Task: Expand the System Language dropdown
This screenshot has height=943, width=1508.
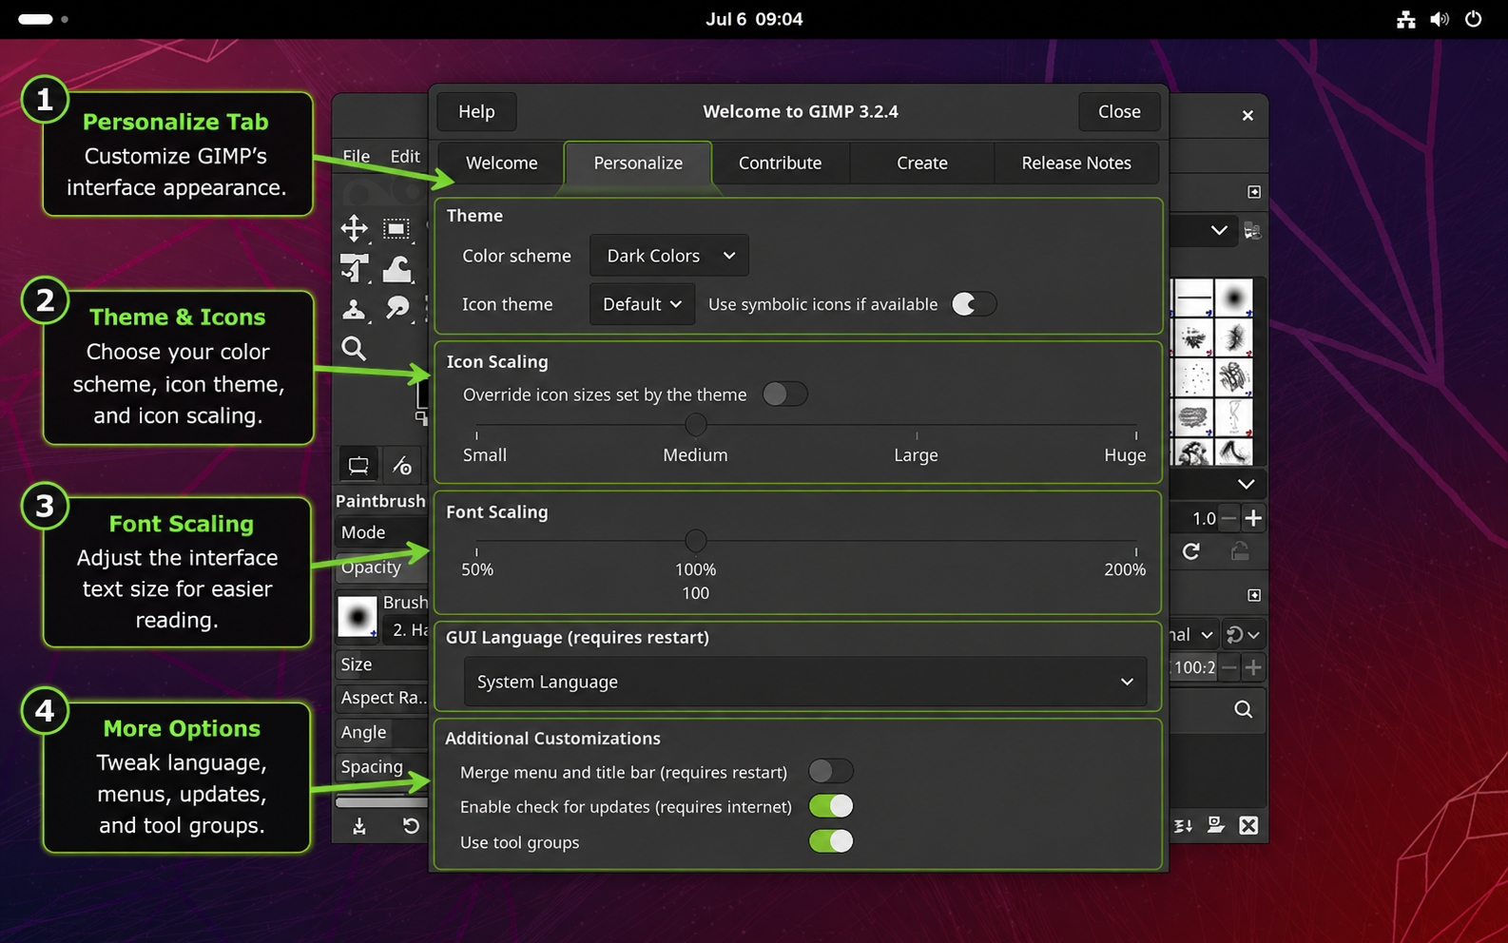Action: pyautogui.click(x=805, y=682)
